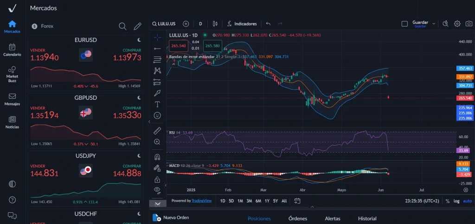Image resolution: width=475 pixels, height=224 pixels.
Task: Open the candlestick chart type selector
Action: tap(215, 24)
